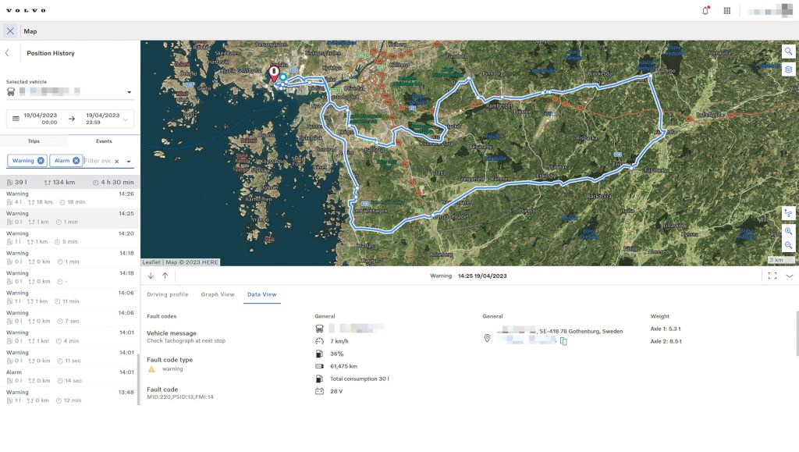Select the Warning event at 14:20
Screen dimensions: 799x452
coord(69,237)
